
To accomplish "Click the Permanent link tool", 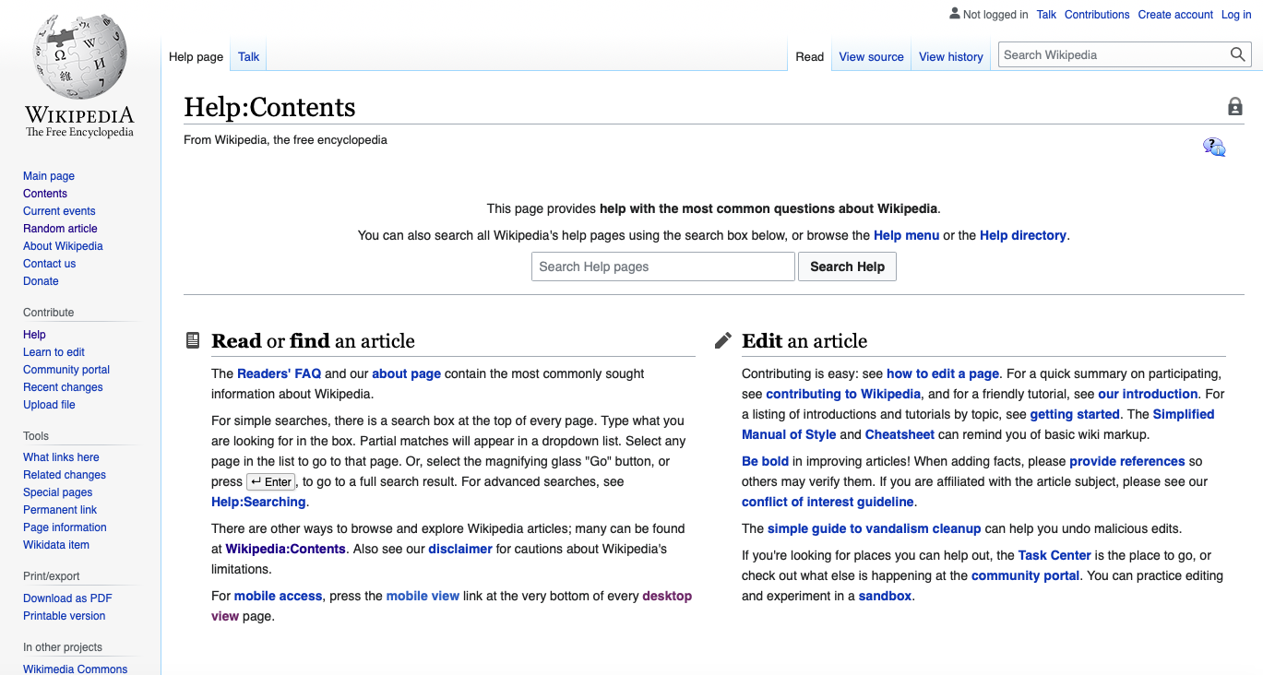I will 60,510.
